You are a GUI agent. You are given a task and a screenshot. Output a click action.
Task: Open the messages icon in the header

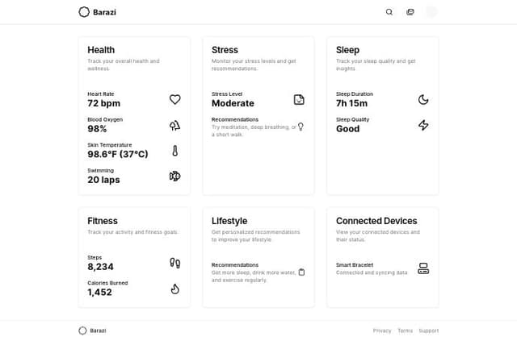(x=410, y=12)
